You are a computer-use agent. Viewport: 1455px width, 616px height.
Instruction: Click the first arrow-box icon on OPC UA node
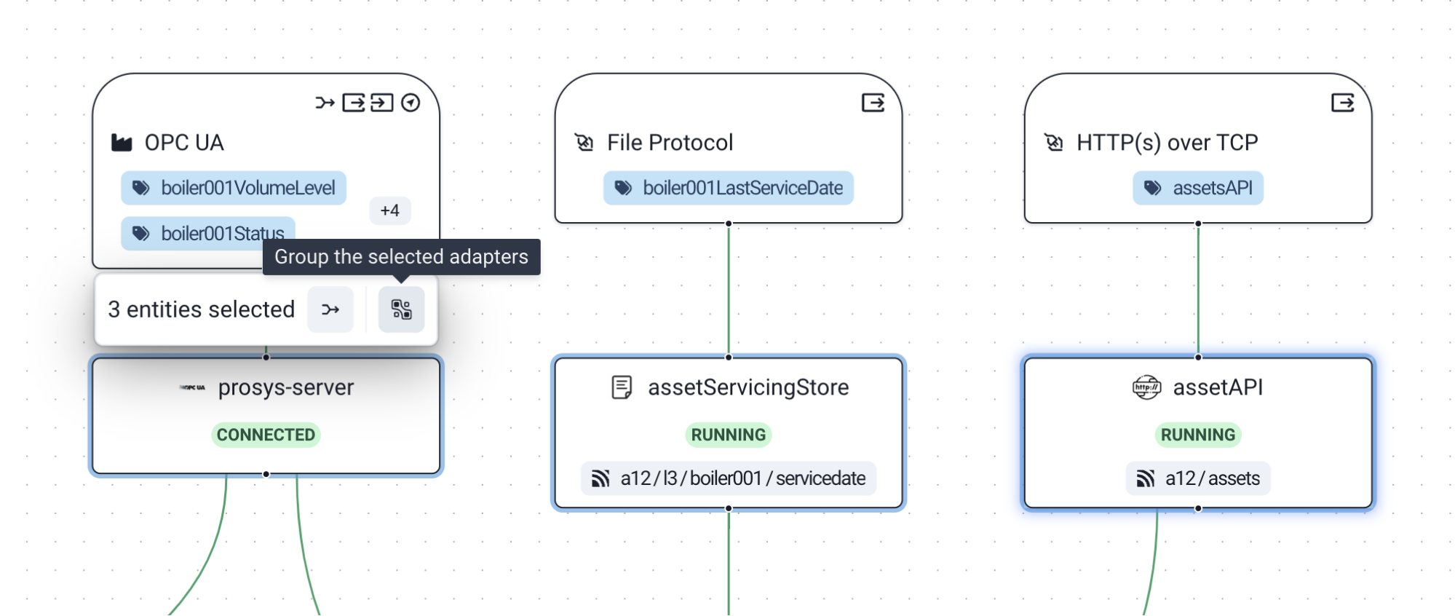click(x=354, y=103)
